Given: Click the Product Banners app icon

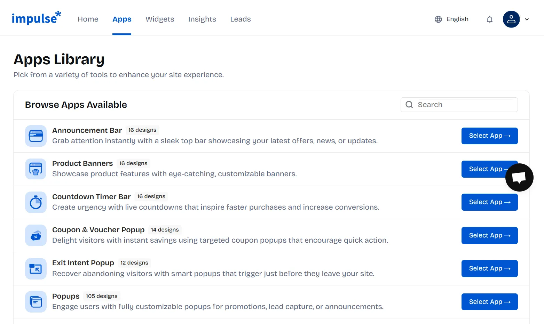Looking at the screenshot, I should pyautogui.click(x=36, y=169).
